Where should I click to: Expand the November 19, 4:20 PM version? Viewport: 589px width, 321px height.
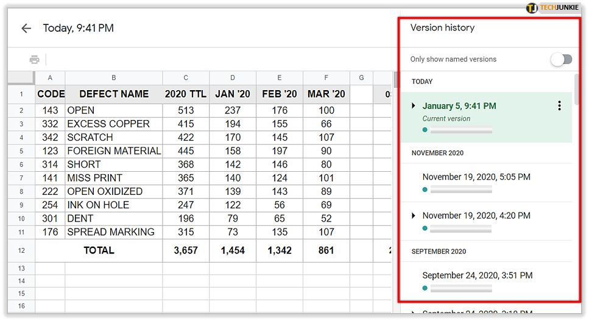(x=414, y=216)
